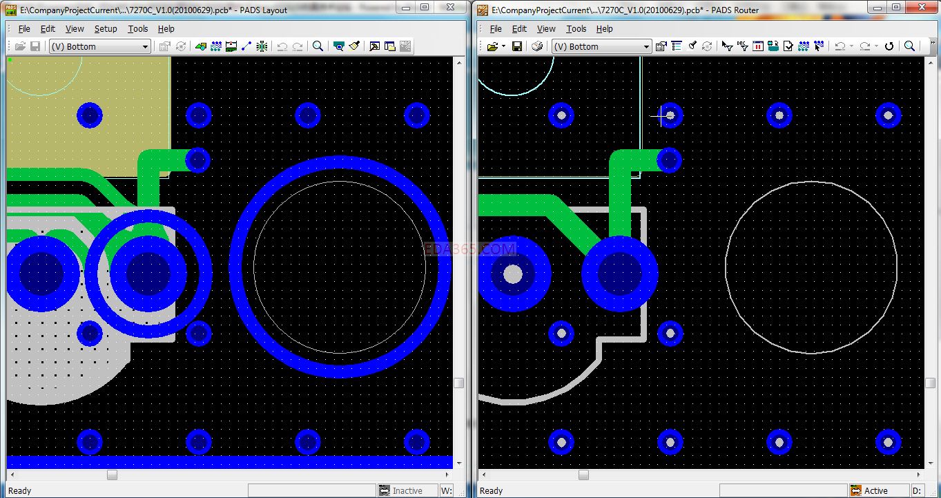Viewport: 941px width, 498px height.
Task: Open the Edit menu in PADS Router
Action: point(519,29)
